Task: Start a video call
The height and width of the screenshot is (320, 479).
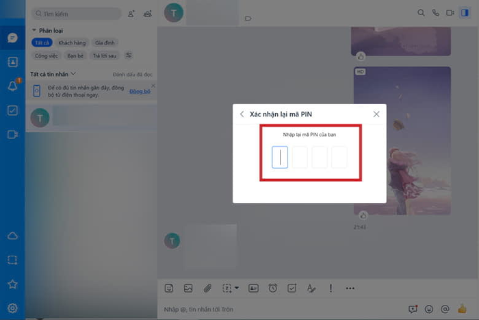Action: click(450, 13)
